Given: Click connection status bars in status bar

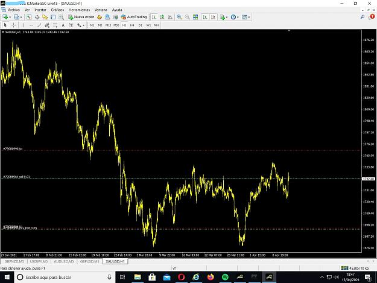Looking at the screenshot, I should (x=344, y=268).
